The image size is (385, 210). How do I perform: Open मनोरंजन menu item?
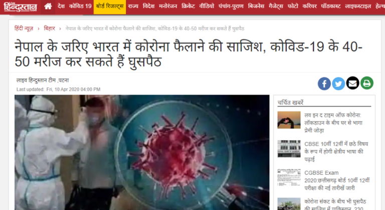pyautogui.click(x=168, y=6)
